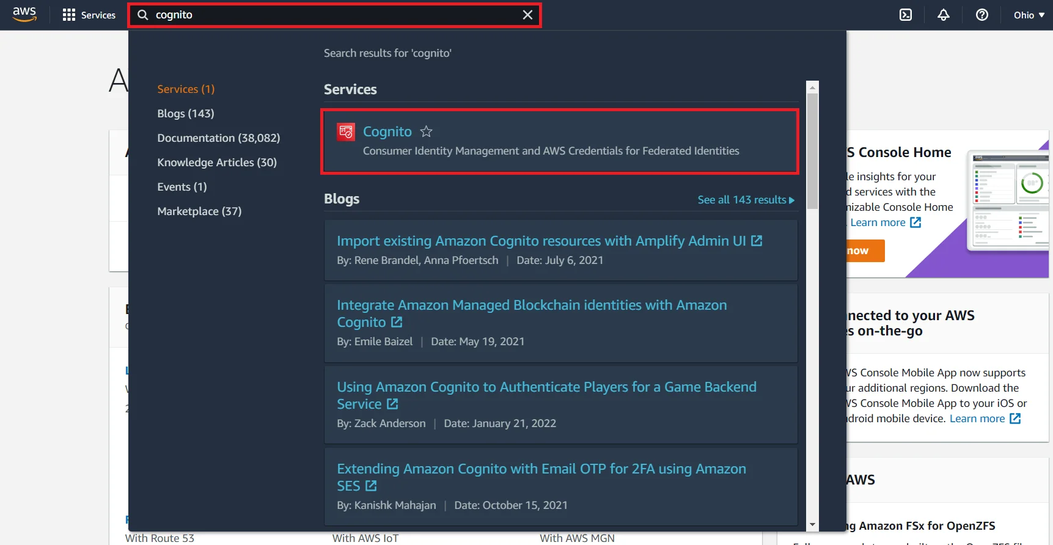Image resolution: width=1053 pixels, height=545 pixels.
Task: Click the scrollbar down arrow in results
Action: pos(812,524)
